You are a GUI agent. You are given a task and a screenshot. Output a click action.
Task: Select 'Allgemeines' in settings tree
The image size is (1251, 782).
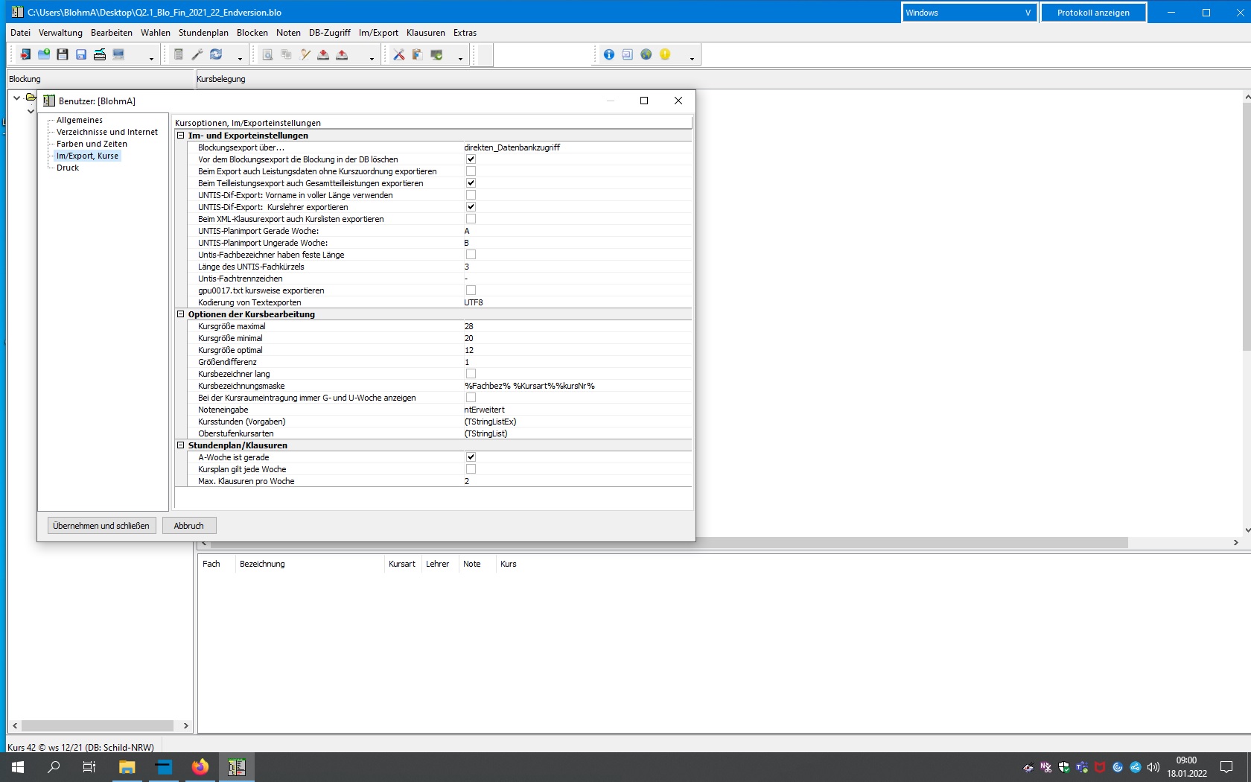click(80, 120)
